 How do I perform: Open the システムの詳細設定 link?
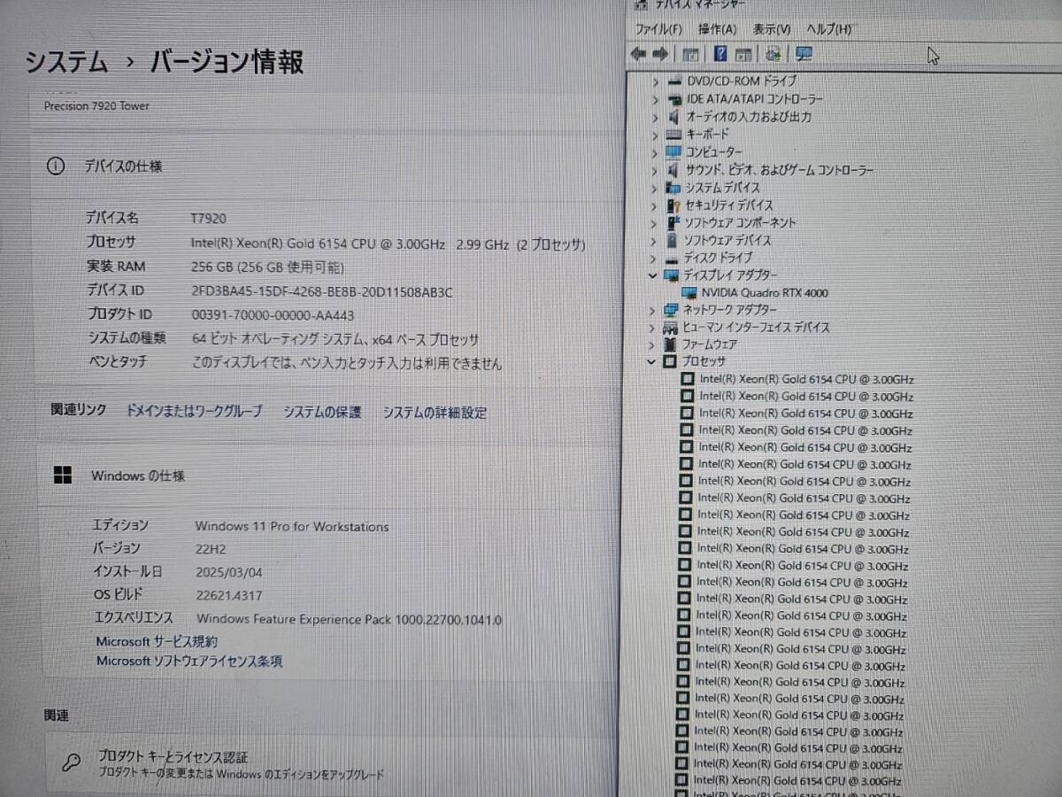(x=435, y=413)
